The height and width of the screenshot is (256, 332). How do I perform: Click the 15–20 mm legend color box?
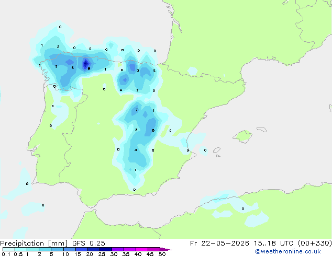81,249
